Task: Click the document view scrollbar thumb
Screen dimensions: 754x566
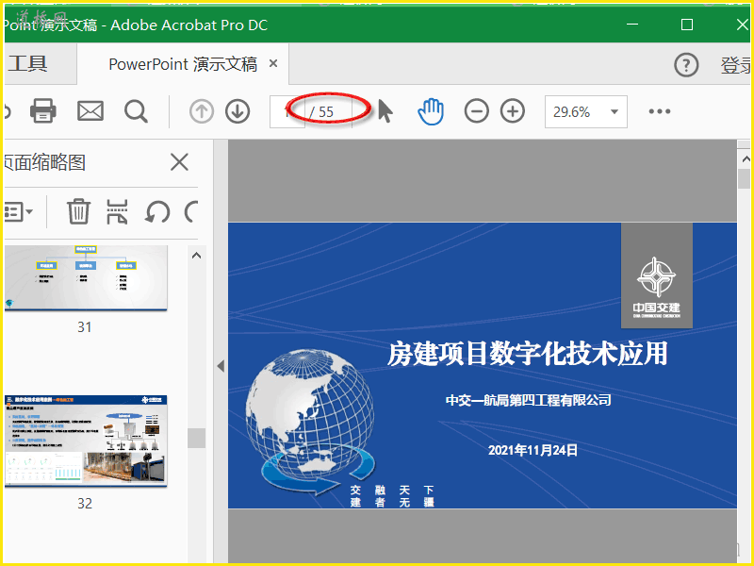Action: (745, 178)
